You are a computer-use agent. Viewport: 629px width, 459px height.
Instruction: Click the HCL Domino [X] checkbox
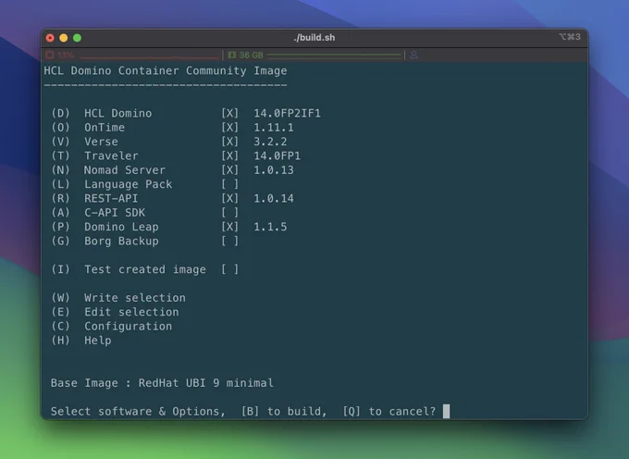pos(229,113)
